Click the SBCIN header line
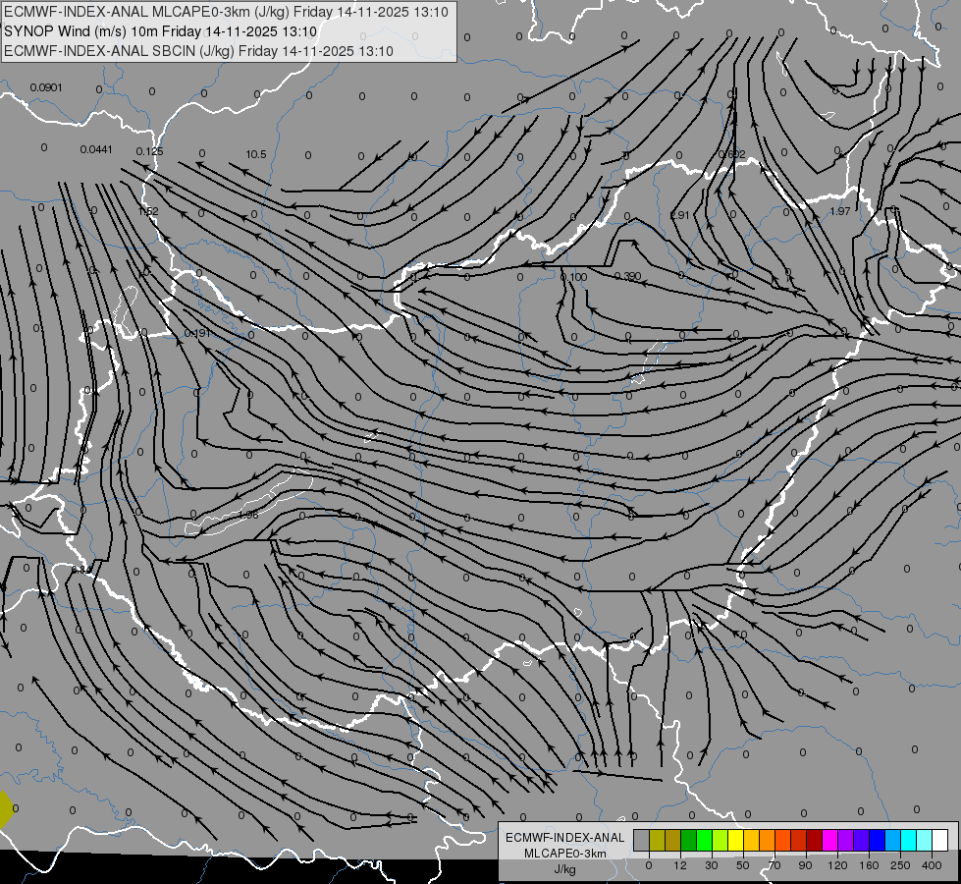The height and width of the screenshot is (884, 961). click(x=198, y=51)
